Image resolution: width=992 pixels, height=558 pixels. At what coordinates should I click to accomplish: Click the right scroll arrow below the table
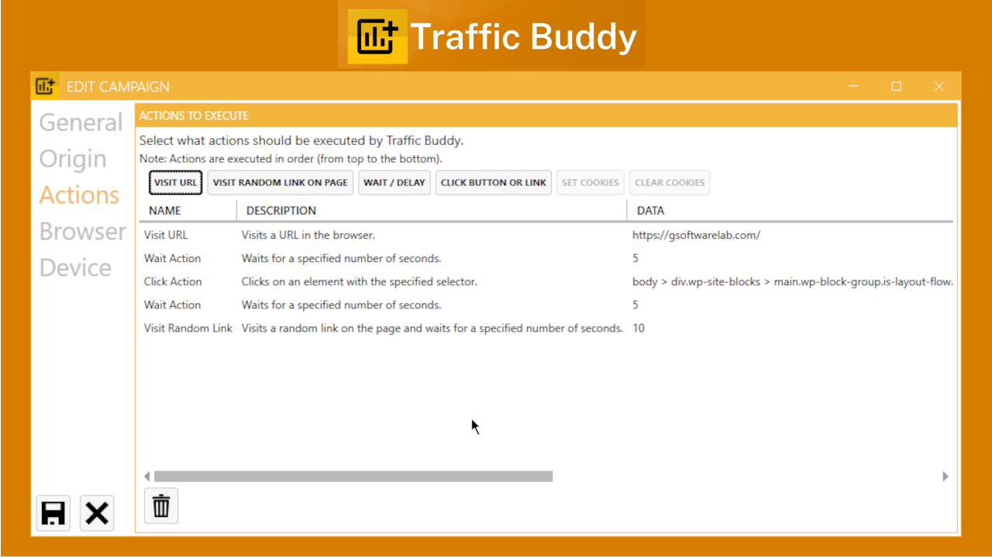[x=945, y=476]
